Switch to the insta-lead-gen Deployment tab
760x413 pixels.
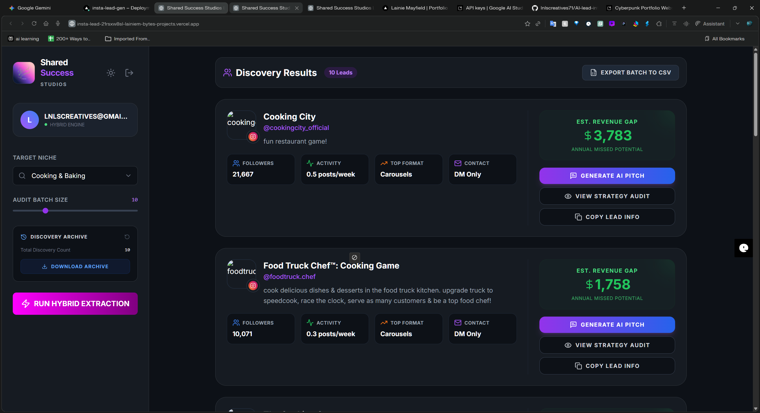coord(116,8)
